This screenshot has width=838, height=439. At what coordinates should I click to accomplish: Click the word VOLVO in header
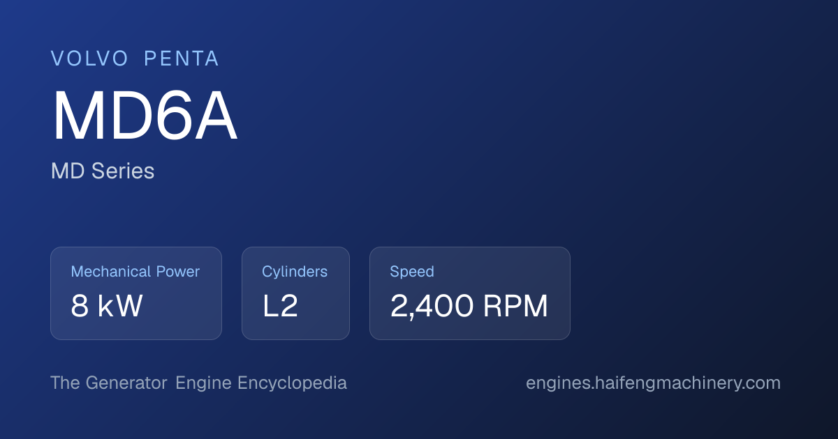(x=90, y=59)
